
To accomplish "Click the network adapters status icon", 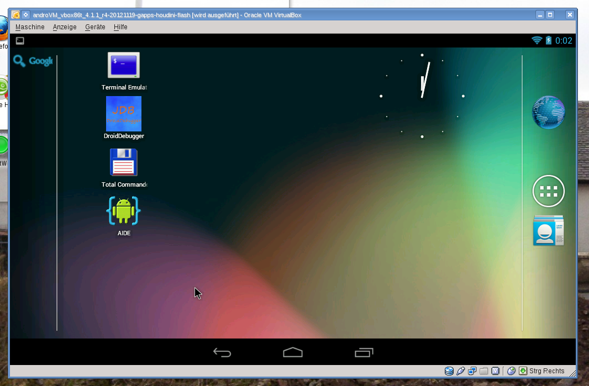I will pyautogui.click(x=472, y=371).
